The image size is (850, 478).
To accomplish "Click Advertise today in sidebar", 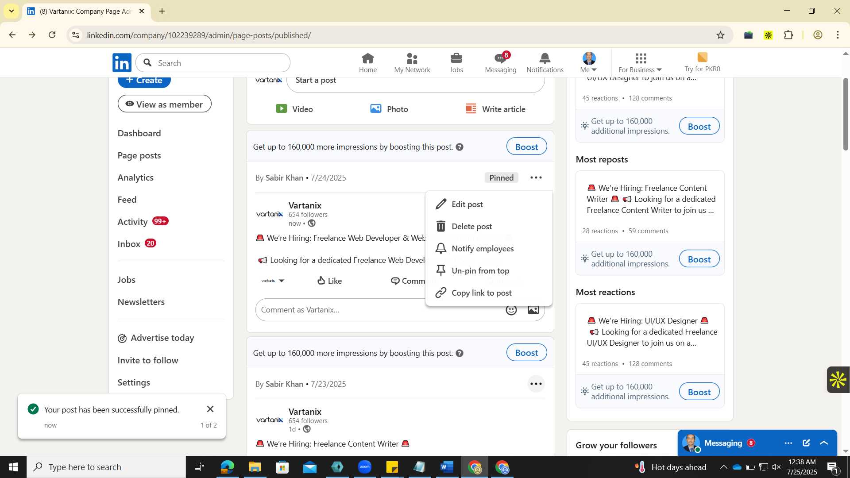I will (156, 338).
